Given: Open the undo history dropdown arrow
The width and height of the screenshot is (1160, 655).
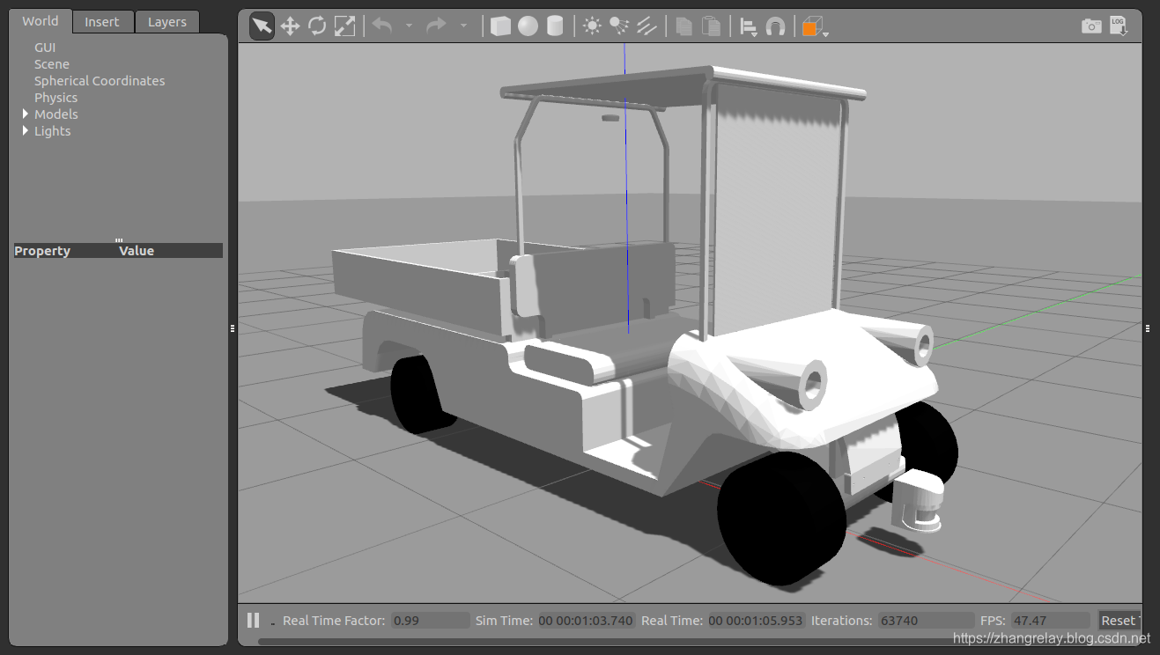Looking at the screenshot, I should pyautogui.click(x=409, y=26).
